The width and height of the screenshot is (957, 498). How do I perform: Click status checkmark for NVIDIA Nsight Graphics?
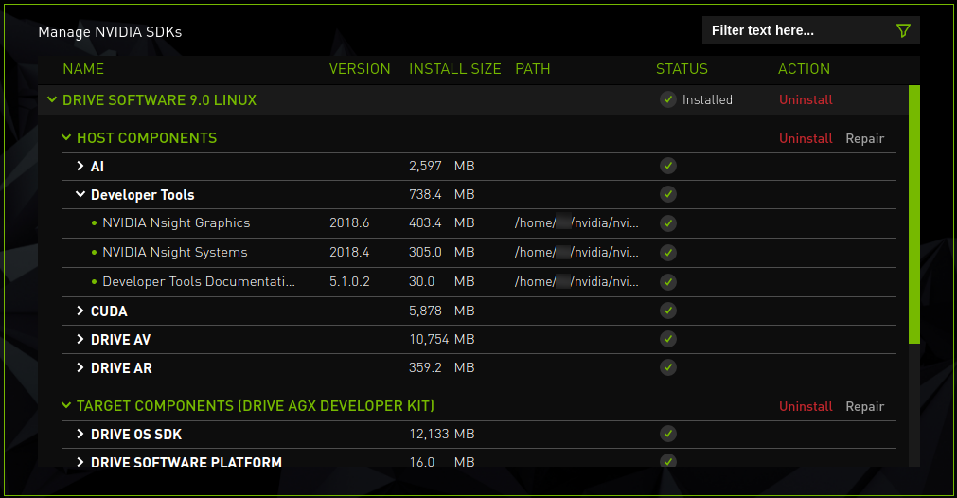tap(668, 223)
